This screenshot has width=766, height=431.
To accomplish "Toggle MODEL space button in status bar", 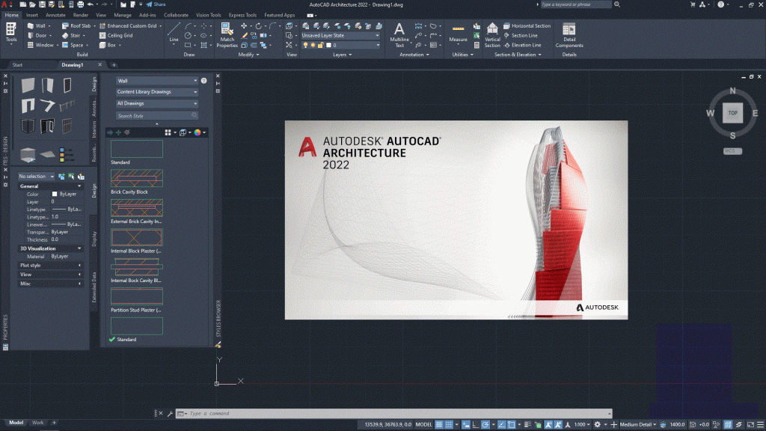I will pyautogui.click(x=423, y=425).
